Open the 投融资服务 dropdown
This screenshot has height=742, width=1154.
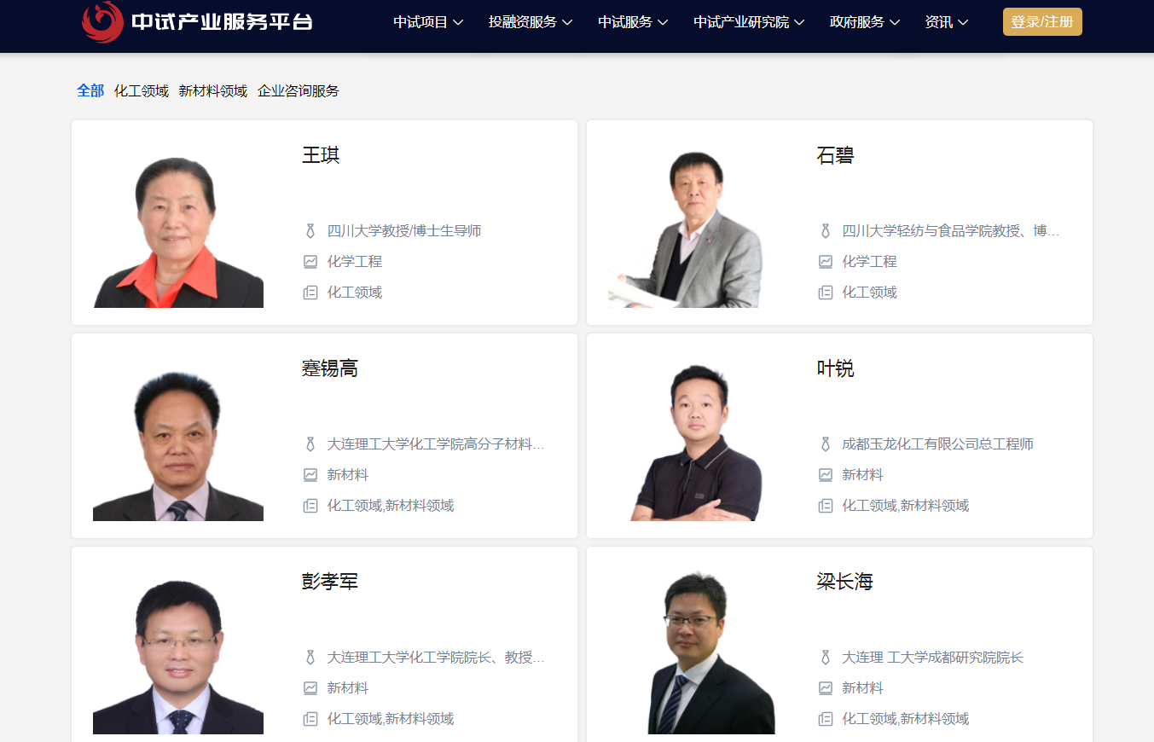[531, 22]
